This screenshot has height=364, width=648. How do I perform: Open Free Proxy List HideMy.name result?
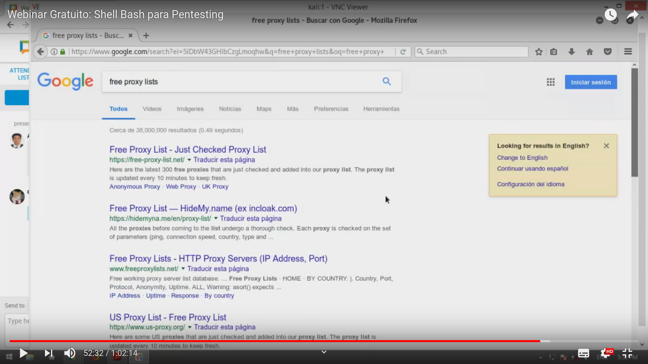tap(203, 208)
